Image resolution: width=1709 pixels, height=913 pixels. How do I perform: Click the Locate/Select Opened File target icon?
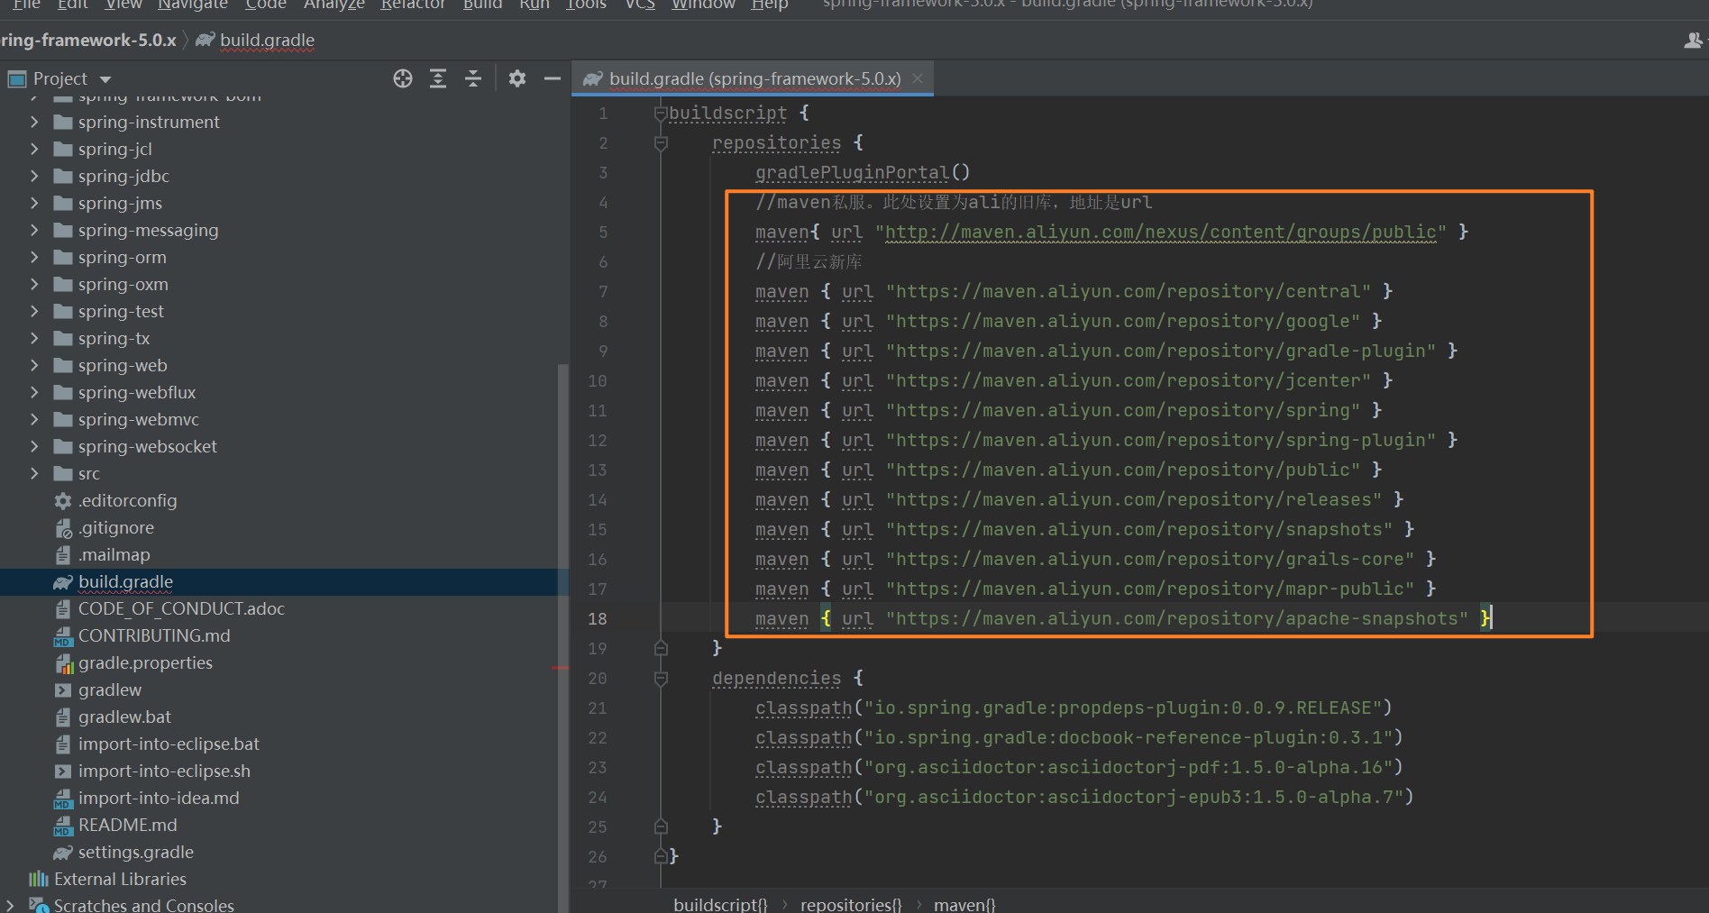pos(403,78)
